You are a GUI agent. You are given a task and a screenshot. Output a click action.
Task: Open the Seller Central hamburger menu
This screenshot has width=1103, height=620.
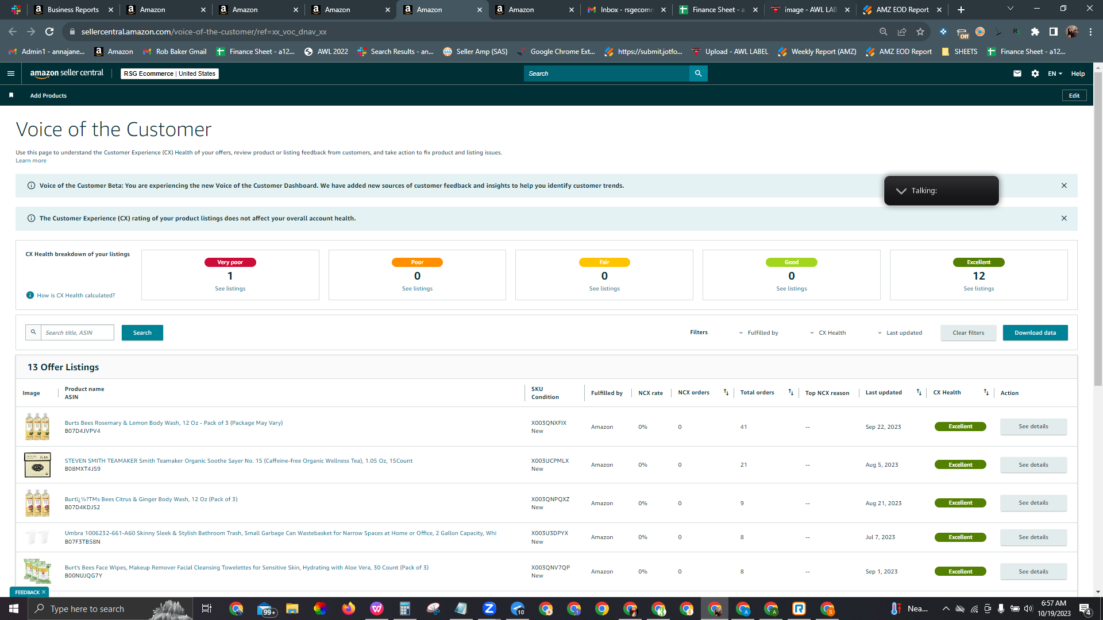tap(10, 73)
